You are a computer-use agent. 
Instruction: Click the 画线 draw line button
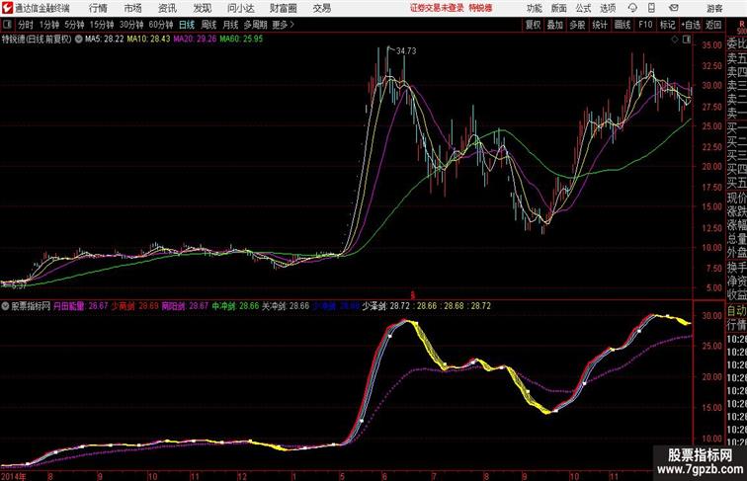tap(622, 25)
